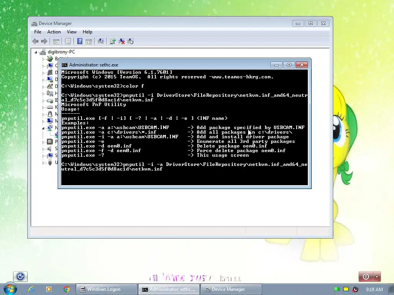This screenshot has width=394, height=295.
Task: Click the red shut down power button
Action: [x=366, y=277]
